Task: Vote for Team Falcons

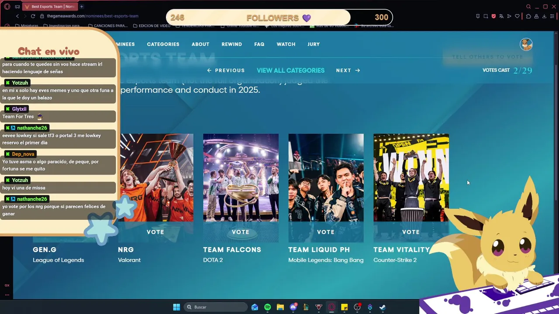Action: pyautogui.click(x=241, y=232)
